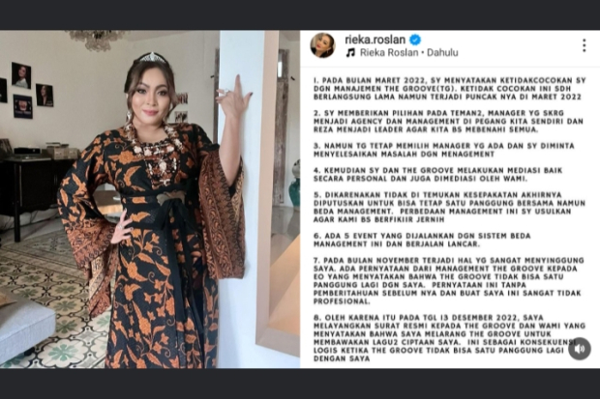Click the Dahulu song title

pyautogui.click(x=442, y=52)
